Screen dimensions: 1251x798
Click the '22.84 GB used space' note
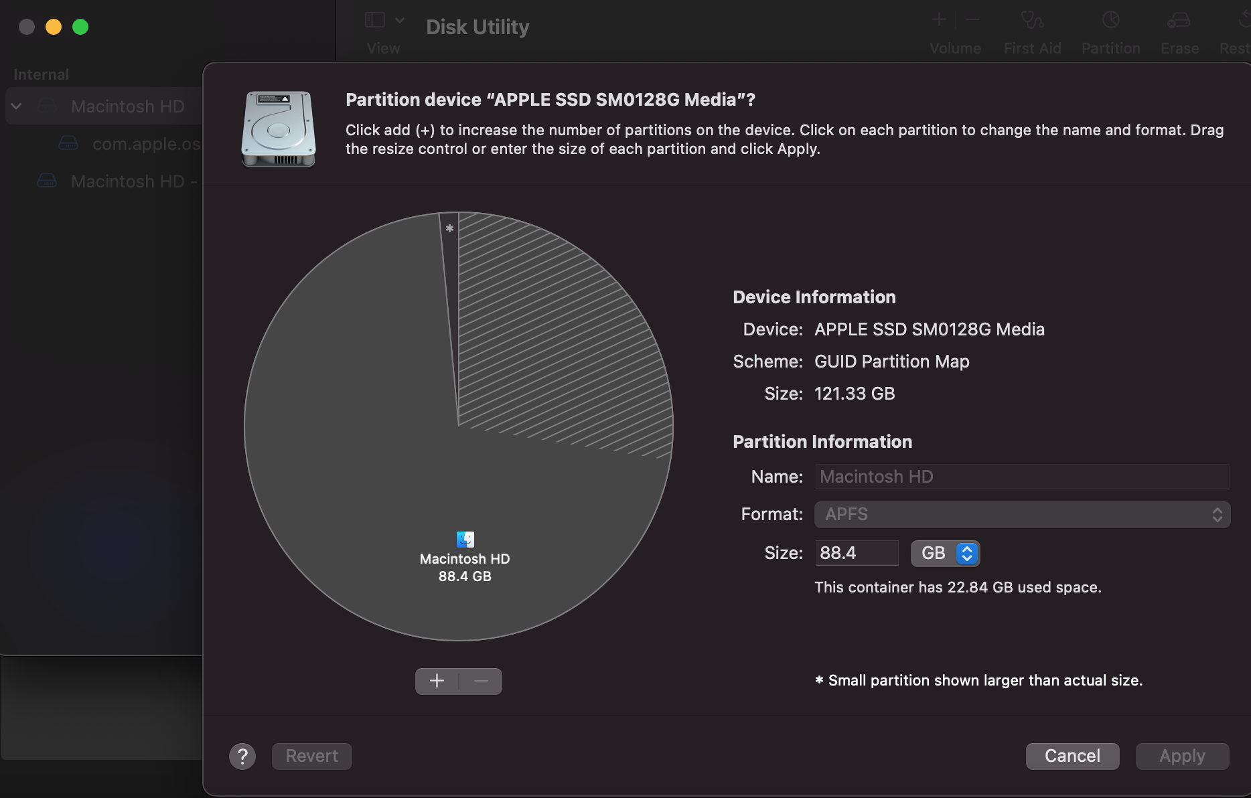(x=958, y=587)
